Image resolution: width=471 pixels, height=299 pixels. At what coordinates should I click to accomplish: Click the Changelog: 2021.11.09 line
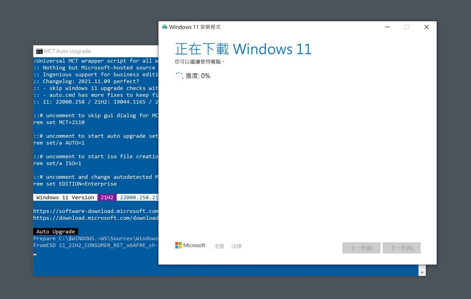click(86, 81)
